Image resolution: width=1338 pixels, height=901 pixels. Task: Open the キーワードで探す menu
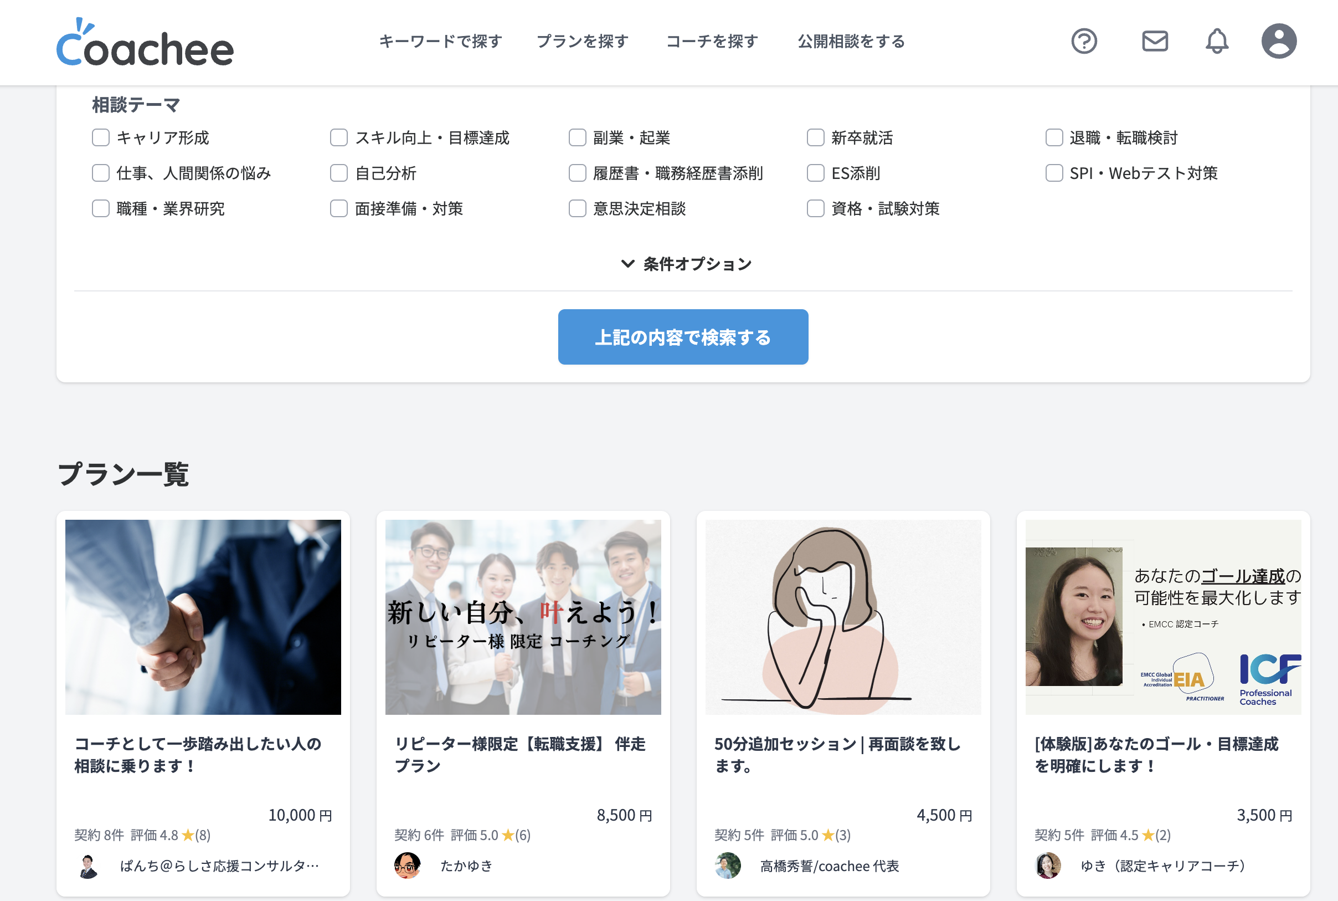pos(440,42)
